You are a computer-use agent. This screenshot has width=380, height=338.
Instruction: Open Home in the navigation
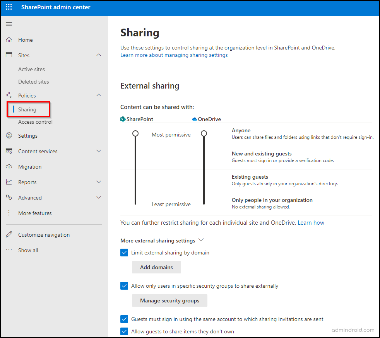tap(26, 40)
